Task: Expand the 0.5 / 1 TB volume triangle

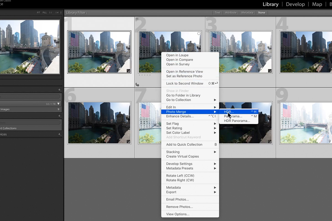Action: pyautogui.click(x=58, y=104)
